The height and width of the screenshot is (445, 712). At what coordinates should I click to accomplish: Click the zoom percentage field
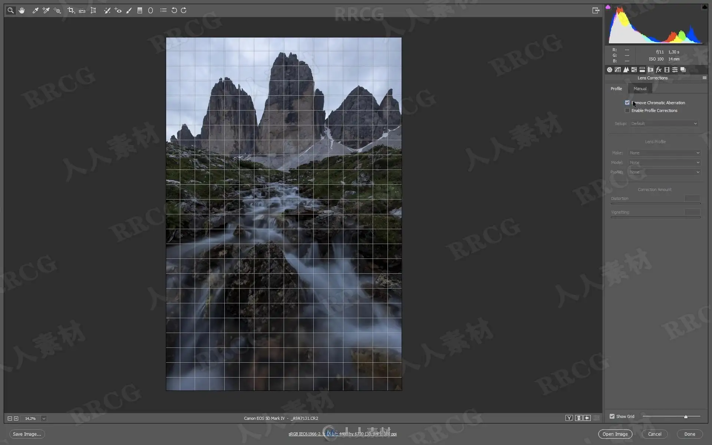tap(30, 418)
